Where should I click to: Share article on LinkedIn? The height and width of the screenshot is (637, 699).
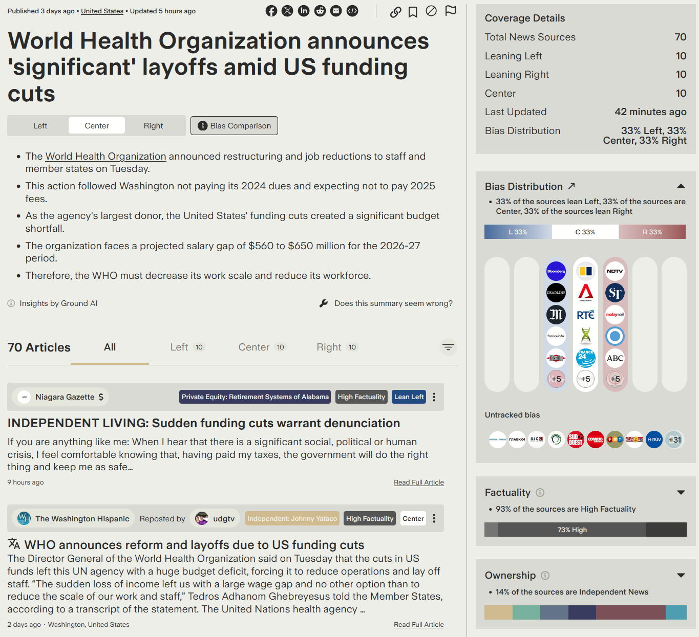coord(304,11)
